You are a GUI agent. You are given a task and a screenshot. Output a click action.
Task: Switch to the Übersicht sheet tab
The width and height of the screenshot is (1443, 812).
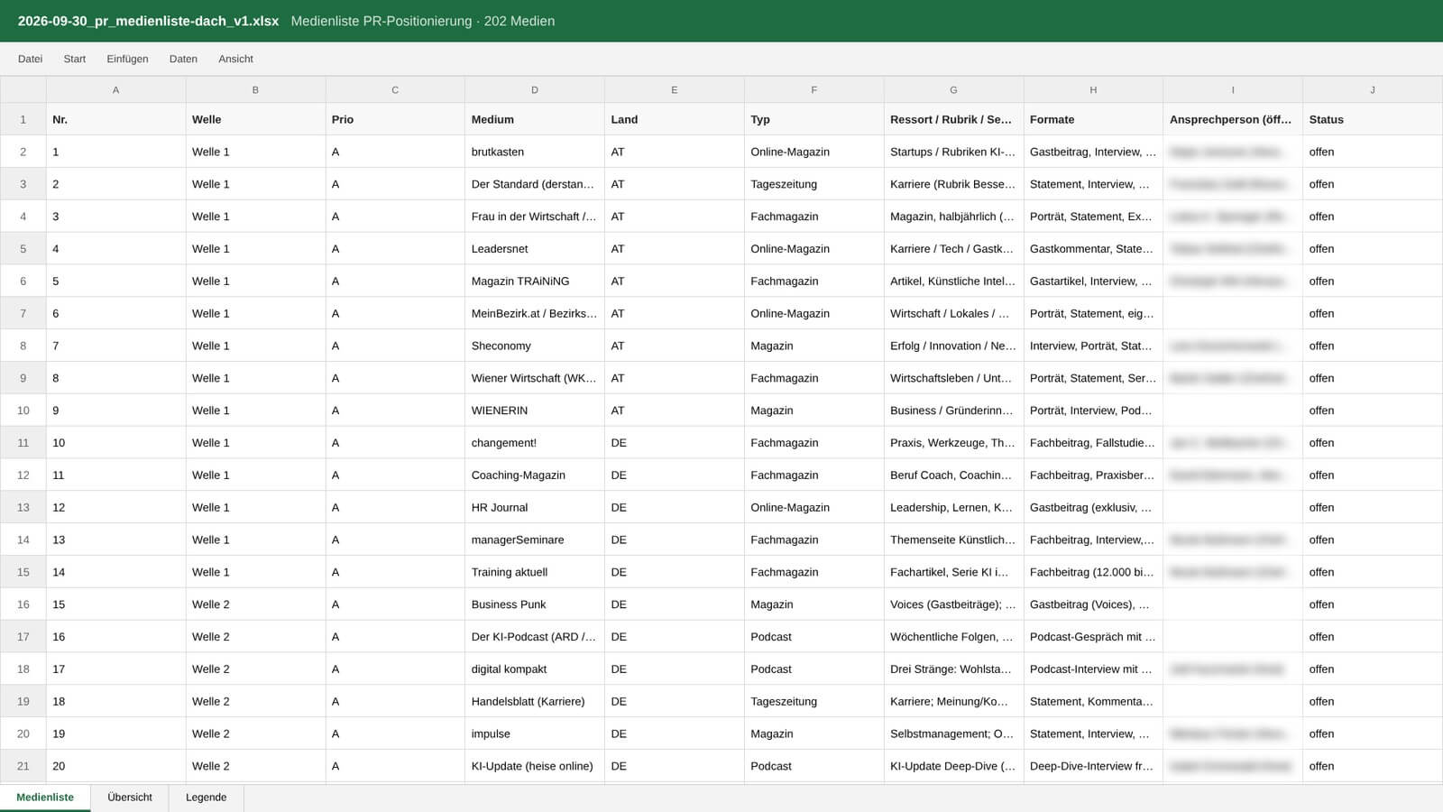tap(130, 798)
